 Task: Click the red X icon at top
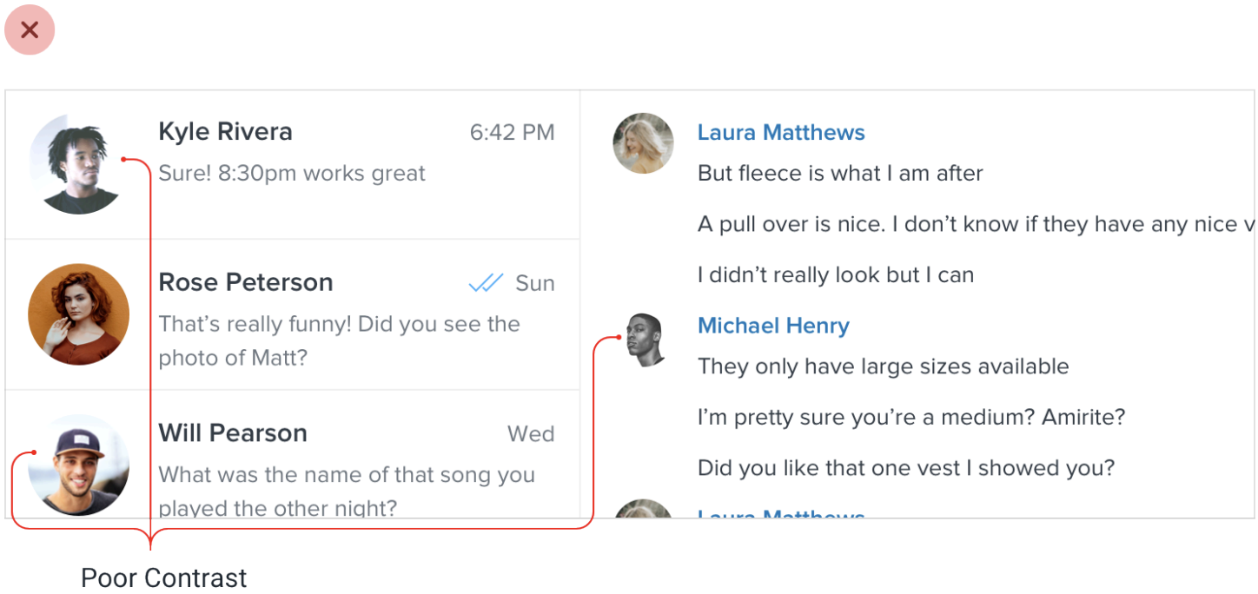(30, 30)
